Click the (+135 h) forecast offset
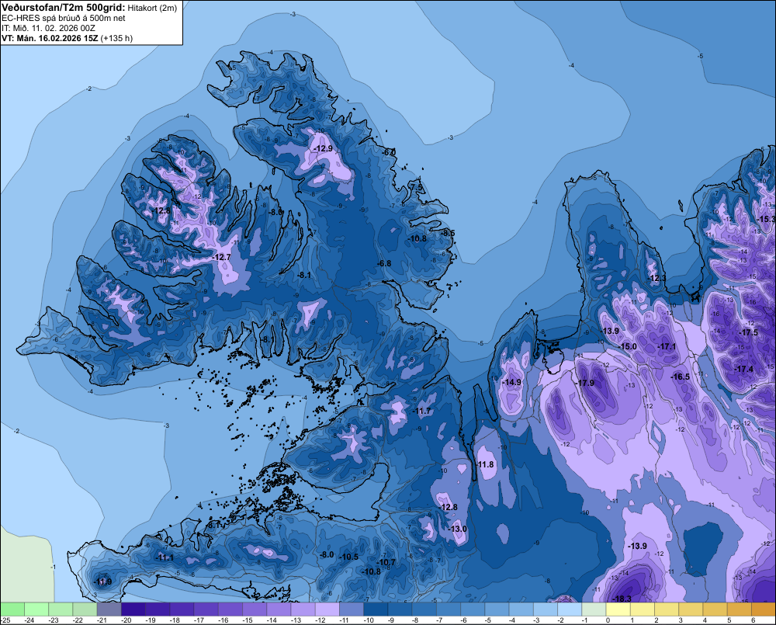This screenshot has height=625, width=776. [116, 38]
